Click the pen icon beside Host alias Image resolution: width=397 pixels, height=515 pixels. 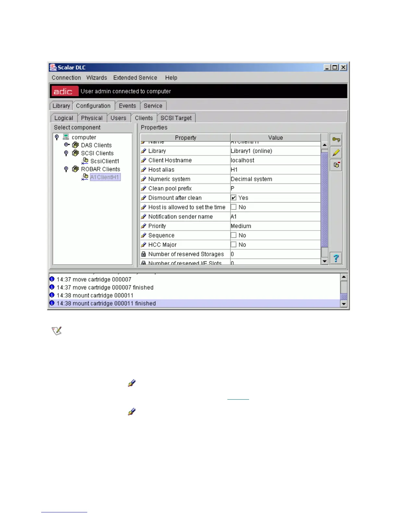pos(144,170)
